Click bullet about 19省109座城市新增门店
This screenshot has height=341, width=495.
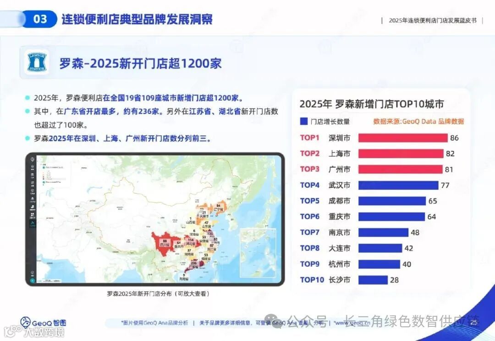139,98
